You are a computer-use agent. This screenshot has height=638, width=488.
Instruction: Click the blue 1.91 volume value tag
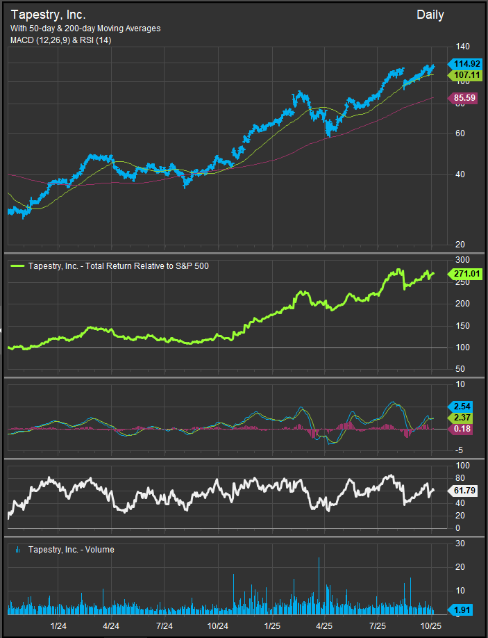(x=461, y=610)
